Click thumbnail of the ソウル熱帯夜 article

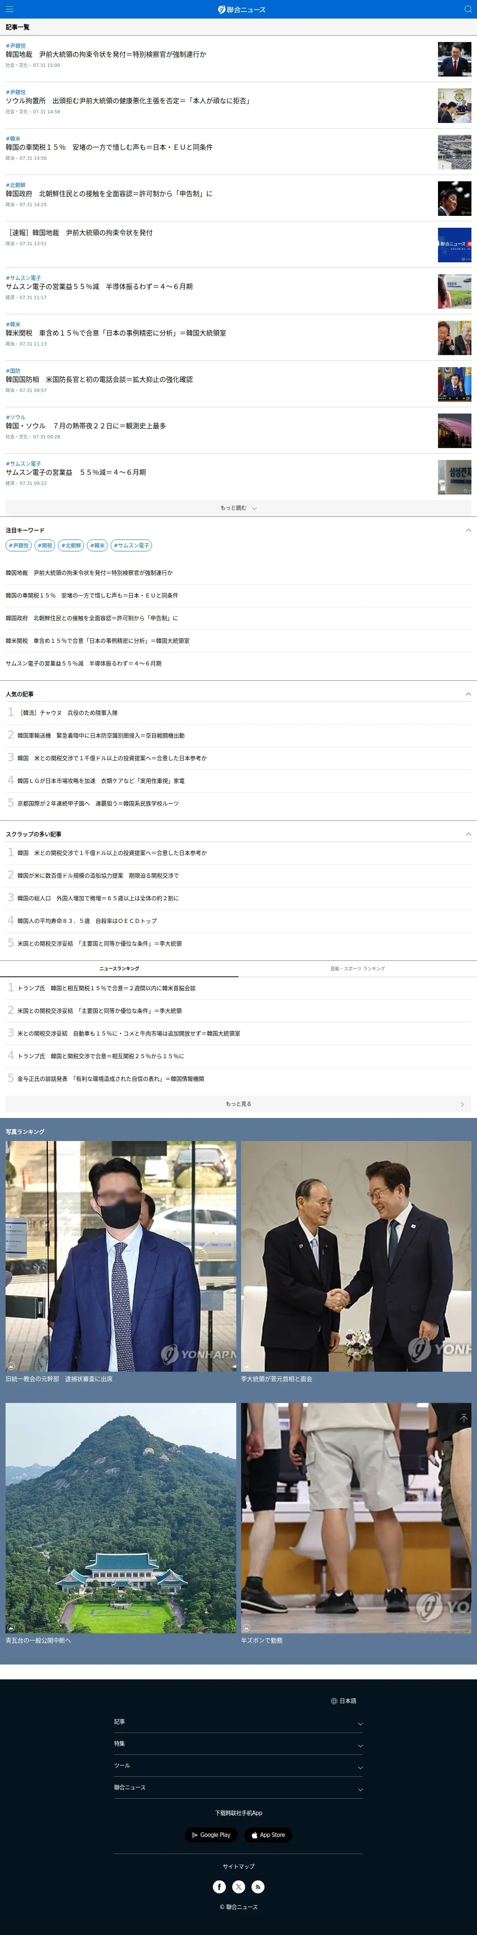pyautogui.click(x=454, y=431)
